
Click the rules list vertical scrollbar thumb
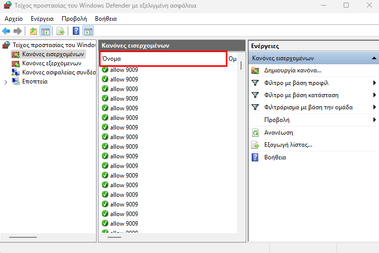241,66
